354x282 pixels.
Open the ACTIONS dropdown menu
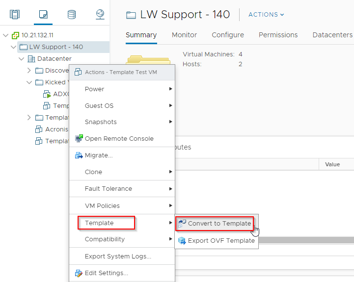(266, 15)
